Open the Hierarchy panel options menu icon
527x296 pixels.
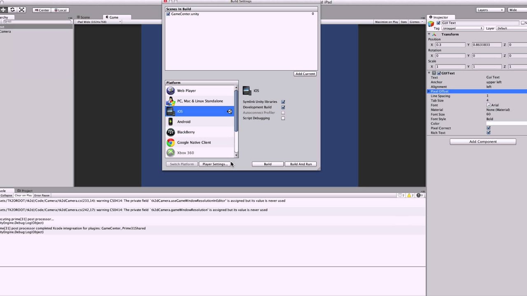[71, 17]
